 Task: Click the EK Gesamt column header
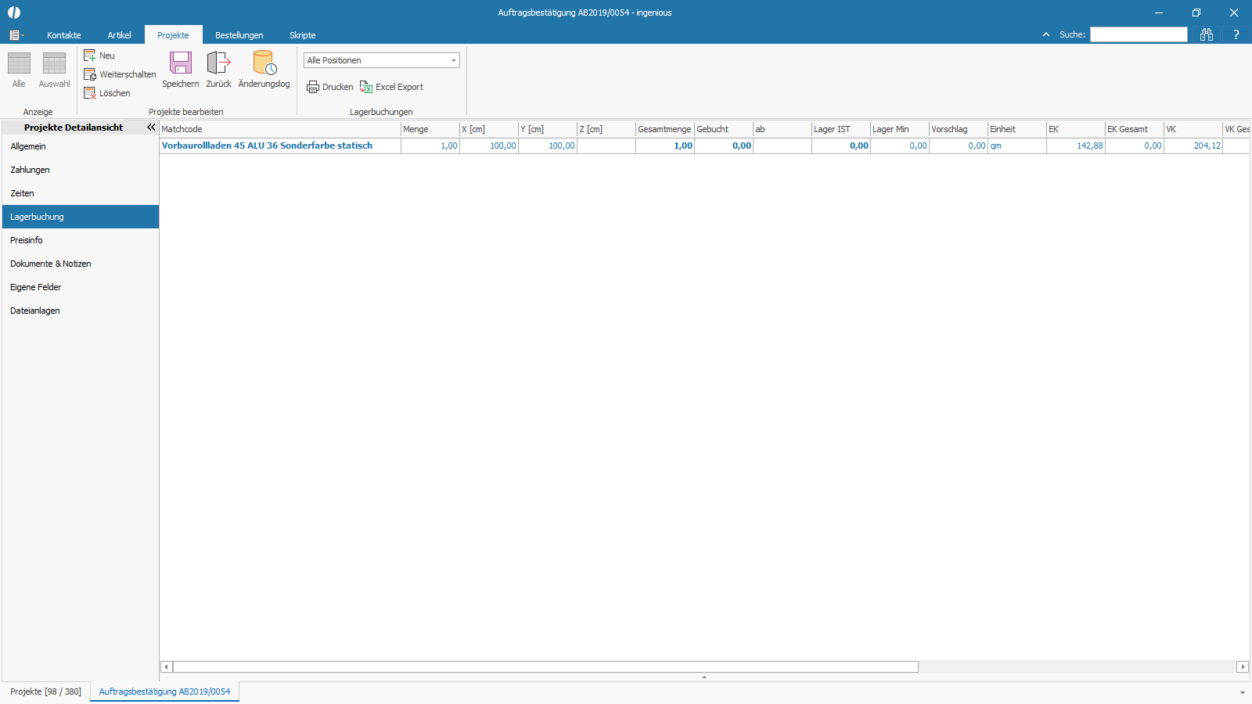pos(1135,129)
